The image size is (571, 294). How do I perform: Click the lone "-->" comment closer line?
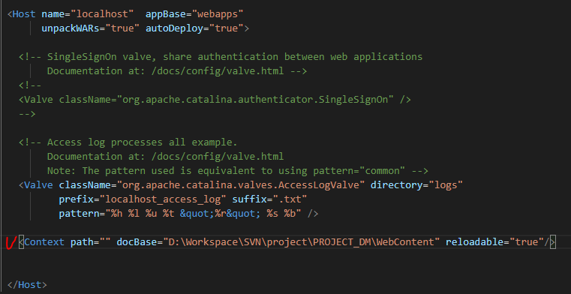click(x=27, y=113)
